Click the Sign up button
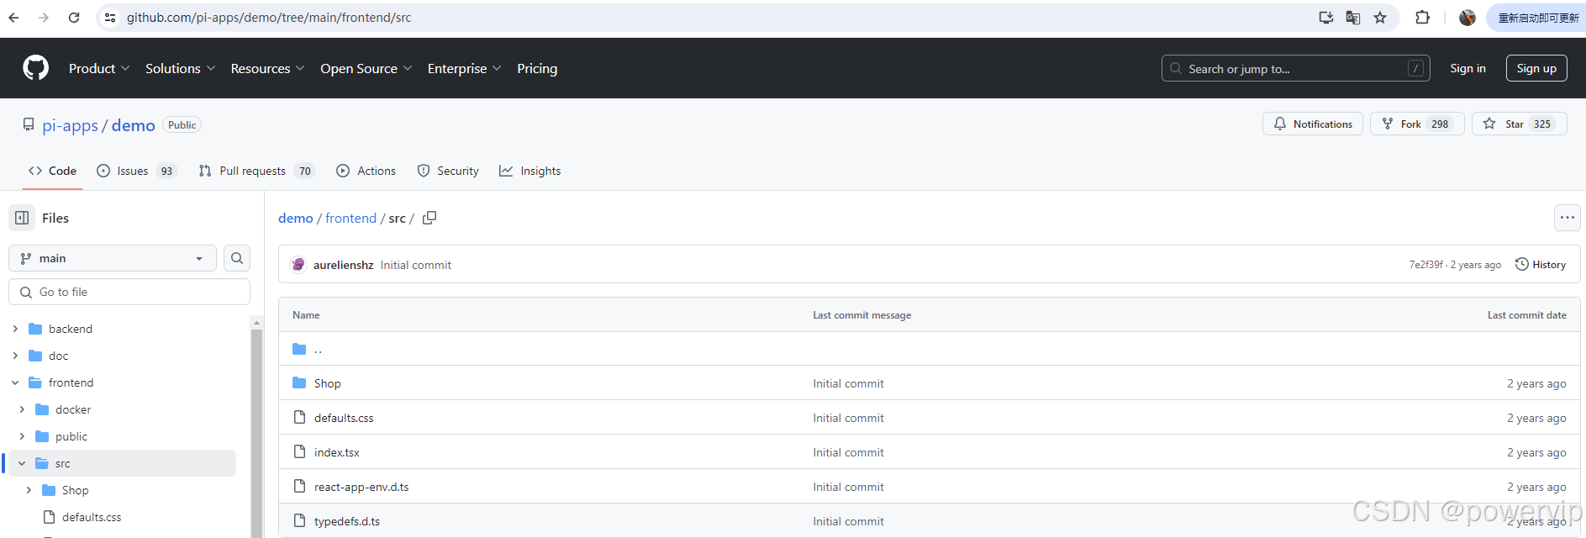The height and width of the screenshot is (538, 1586). click(1536, 68)
